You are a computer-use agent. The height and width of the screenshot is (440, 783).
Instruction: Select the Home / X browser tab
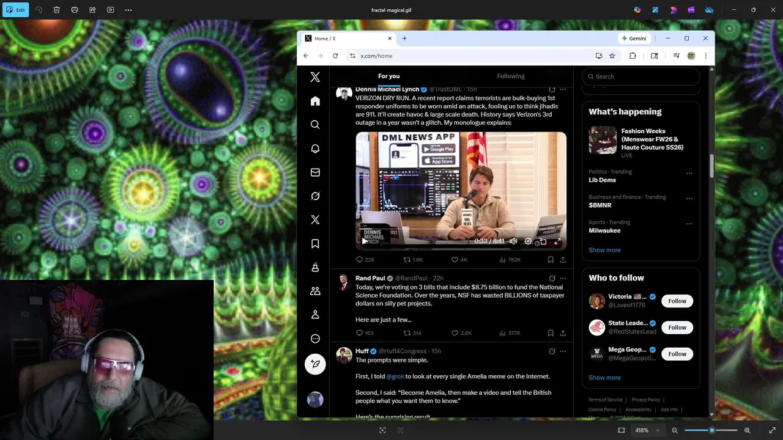point(349,38)
